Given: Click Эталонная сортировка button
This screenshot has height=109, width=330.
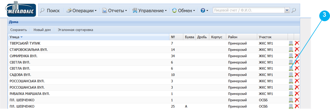Looking at the screenshot, I should tap(75, 30).
